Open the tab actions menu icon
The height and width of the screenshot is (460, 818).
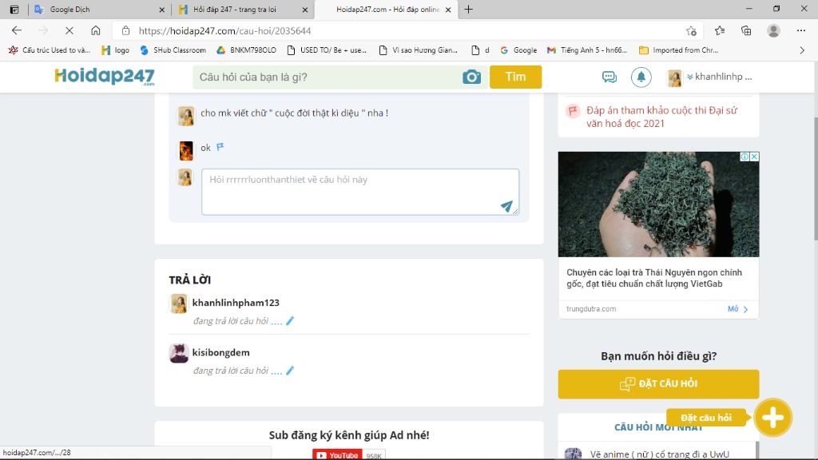pyautogui.click(x=14, y=10)
